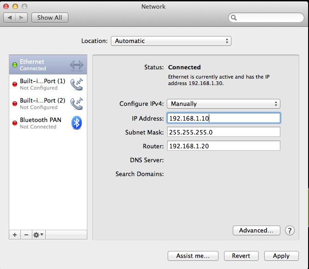
Task: Click the Assist me... button
Action: (x=193, y=256)
